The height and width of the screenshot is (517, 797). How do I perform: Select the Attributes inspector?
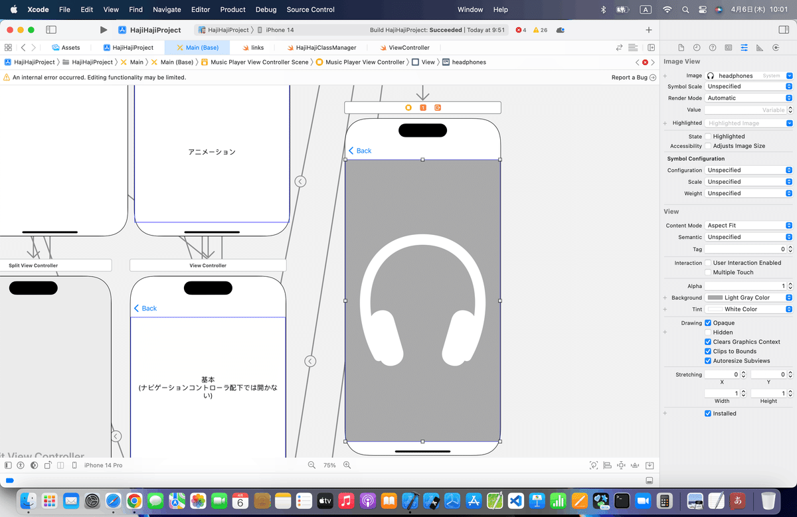744,48
